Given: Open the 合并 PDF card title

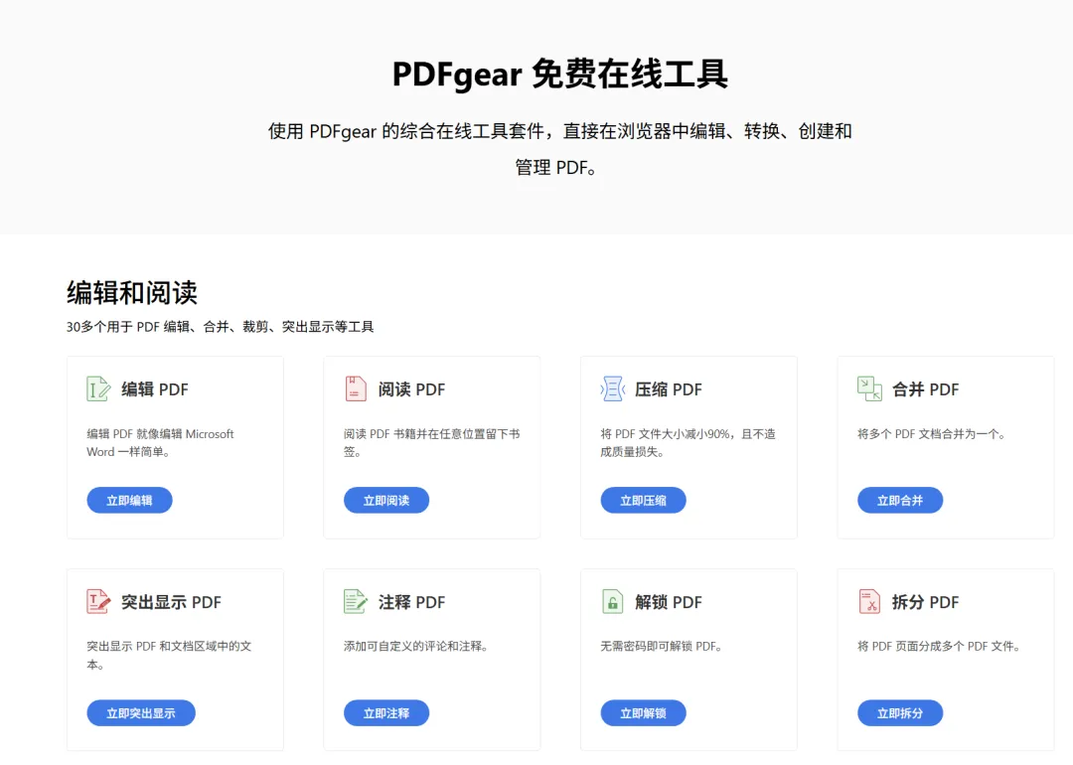Looking at the screenshot, I should [x=926, y=389].
